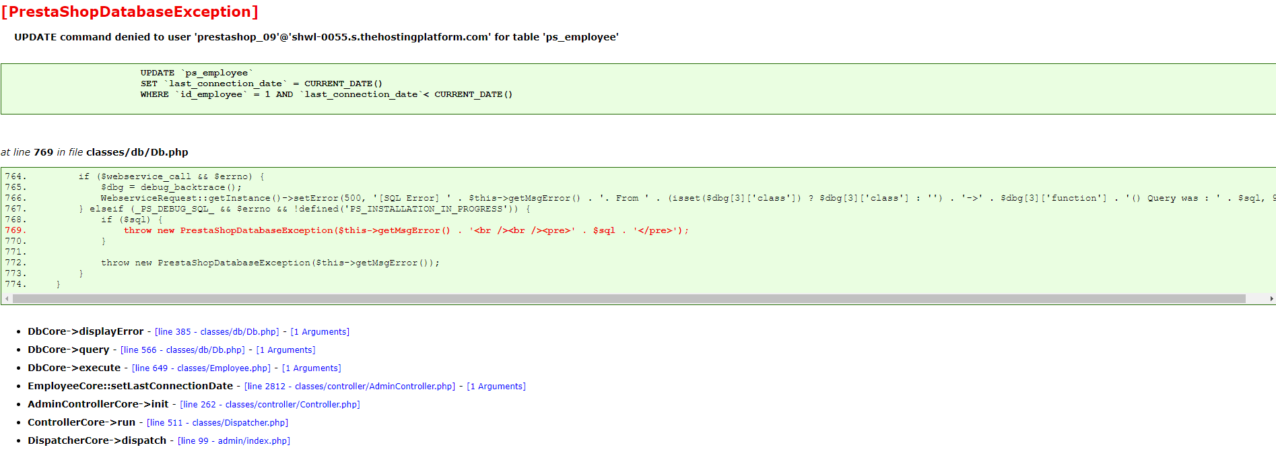Open line 511 classes/Dispatcher.php link
Screen dimensions: 1276x462
217,423
